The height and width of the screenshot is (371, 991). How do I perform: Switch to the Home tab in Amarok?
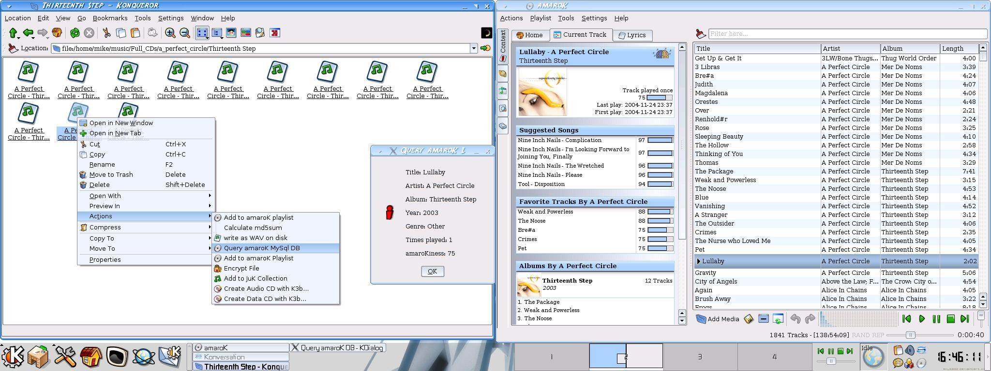[530, 35]
